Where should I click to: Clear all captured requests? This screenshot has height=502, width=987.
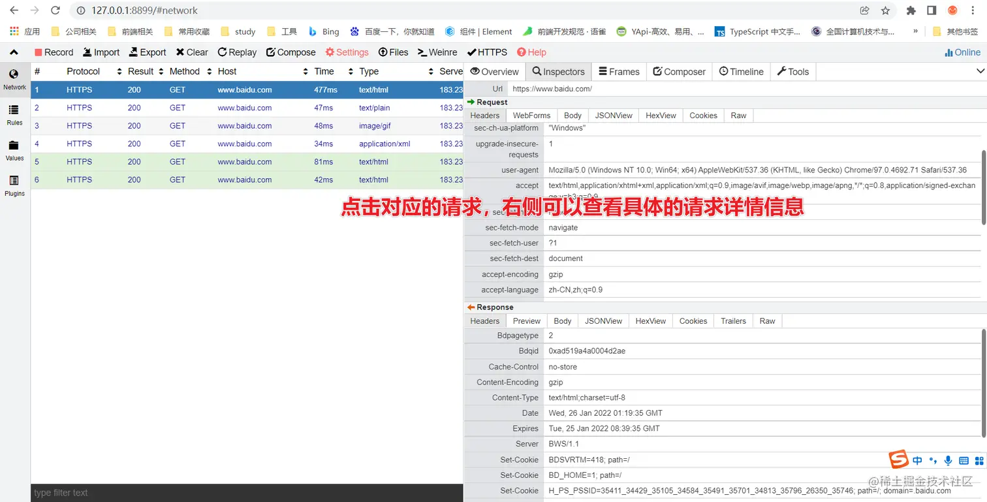tap(192, 52)
